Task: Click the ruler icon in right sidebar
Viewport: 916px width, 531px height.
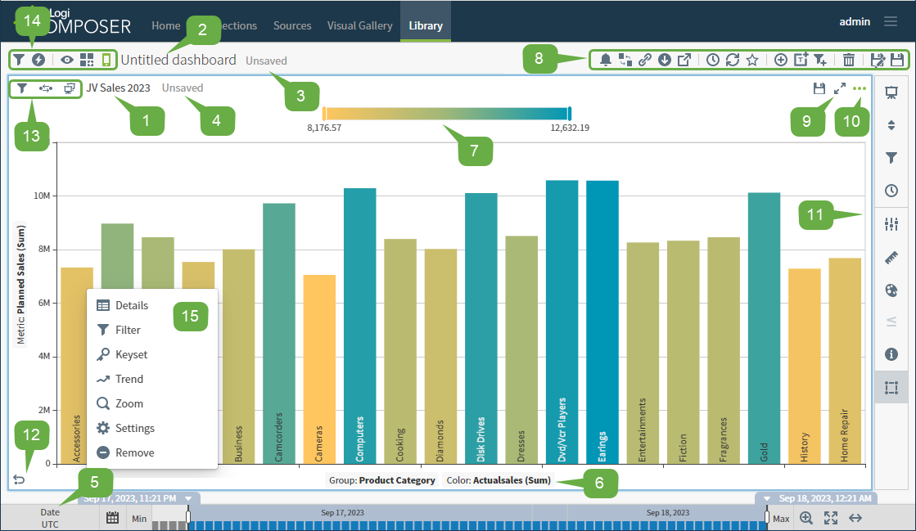Action: (x=891, y=258)
